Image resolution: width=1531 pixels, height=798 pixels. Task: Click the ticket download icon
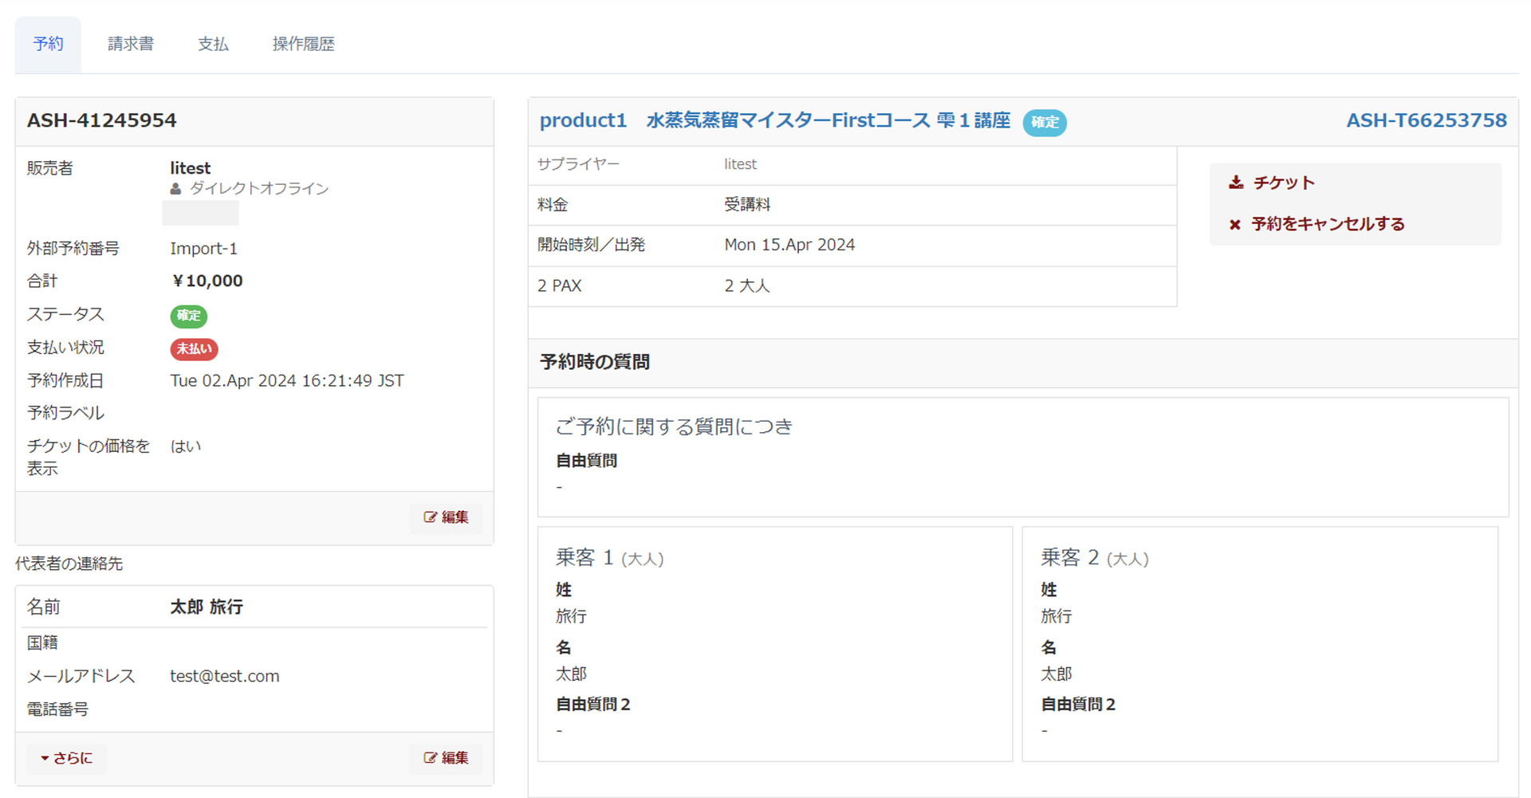click(1236, 183)
